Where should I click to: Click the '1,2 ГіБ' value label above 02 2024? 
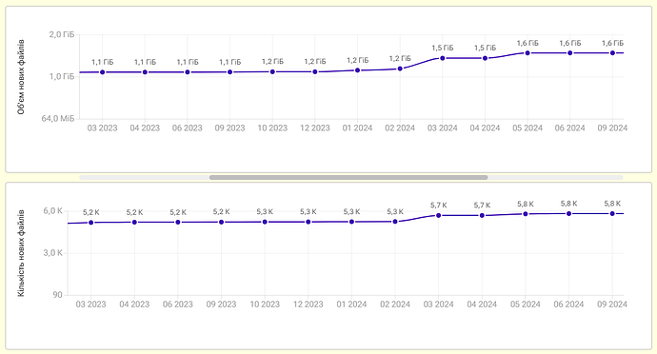click(400, 58)
